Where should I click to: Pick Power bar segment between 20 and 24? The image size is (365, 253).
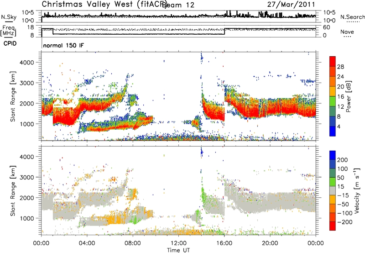(x=333, y=81)
